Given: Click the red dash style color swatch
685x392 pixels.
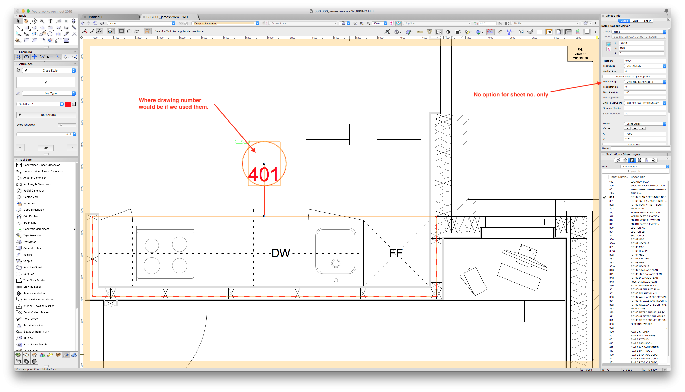Looking at the screenshot, I should tap(68, 104).
